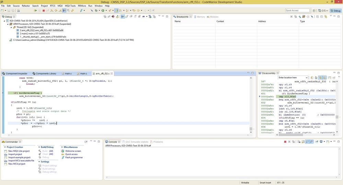
Task: Toggle Scroll Lock icon in Console toolbar
Action: coord(303,142)
